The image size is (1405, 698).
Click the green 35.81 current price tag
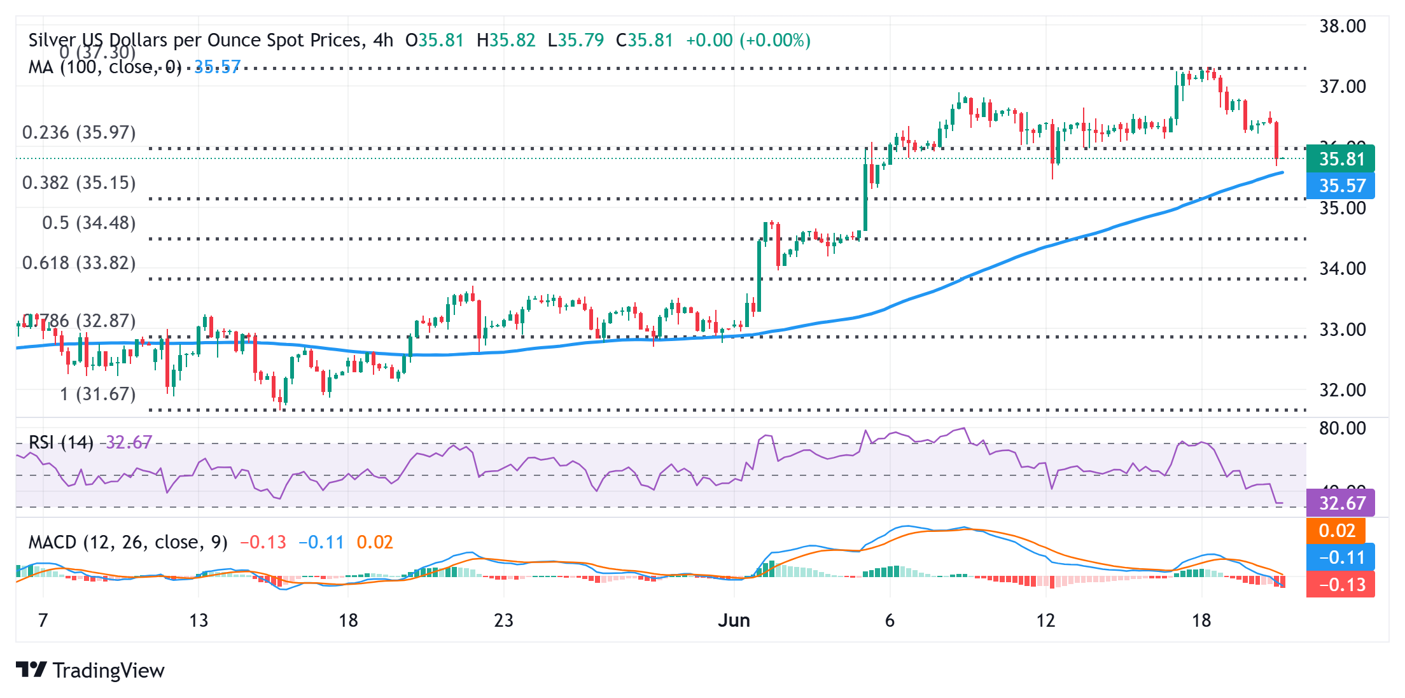pos(1340,159)
